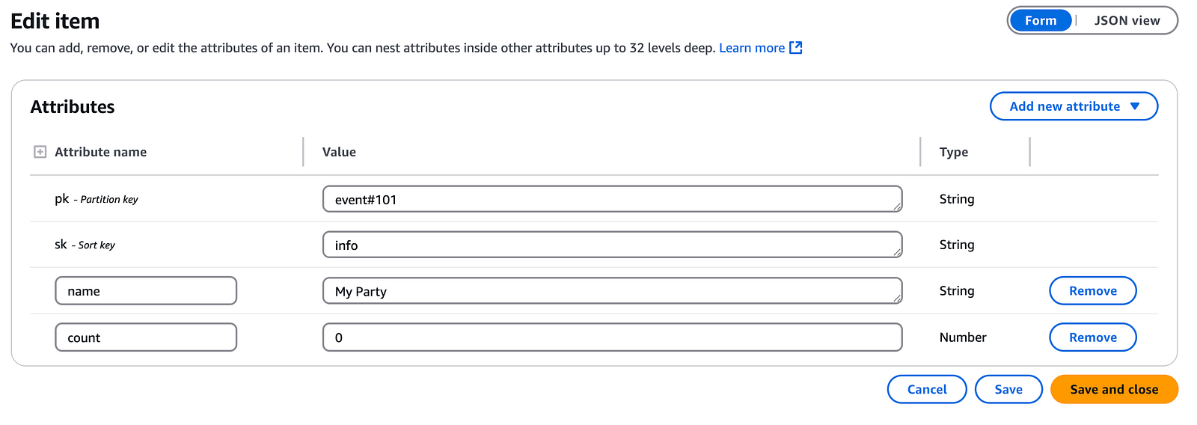
Task: Click the Add new attribute dropdown arrow
Action: click(x=1135, y=106)
